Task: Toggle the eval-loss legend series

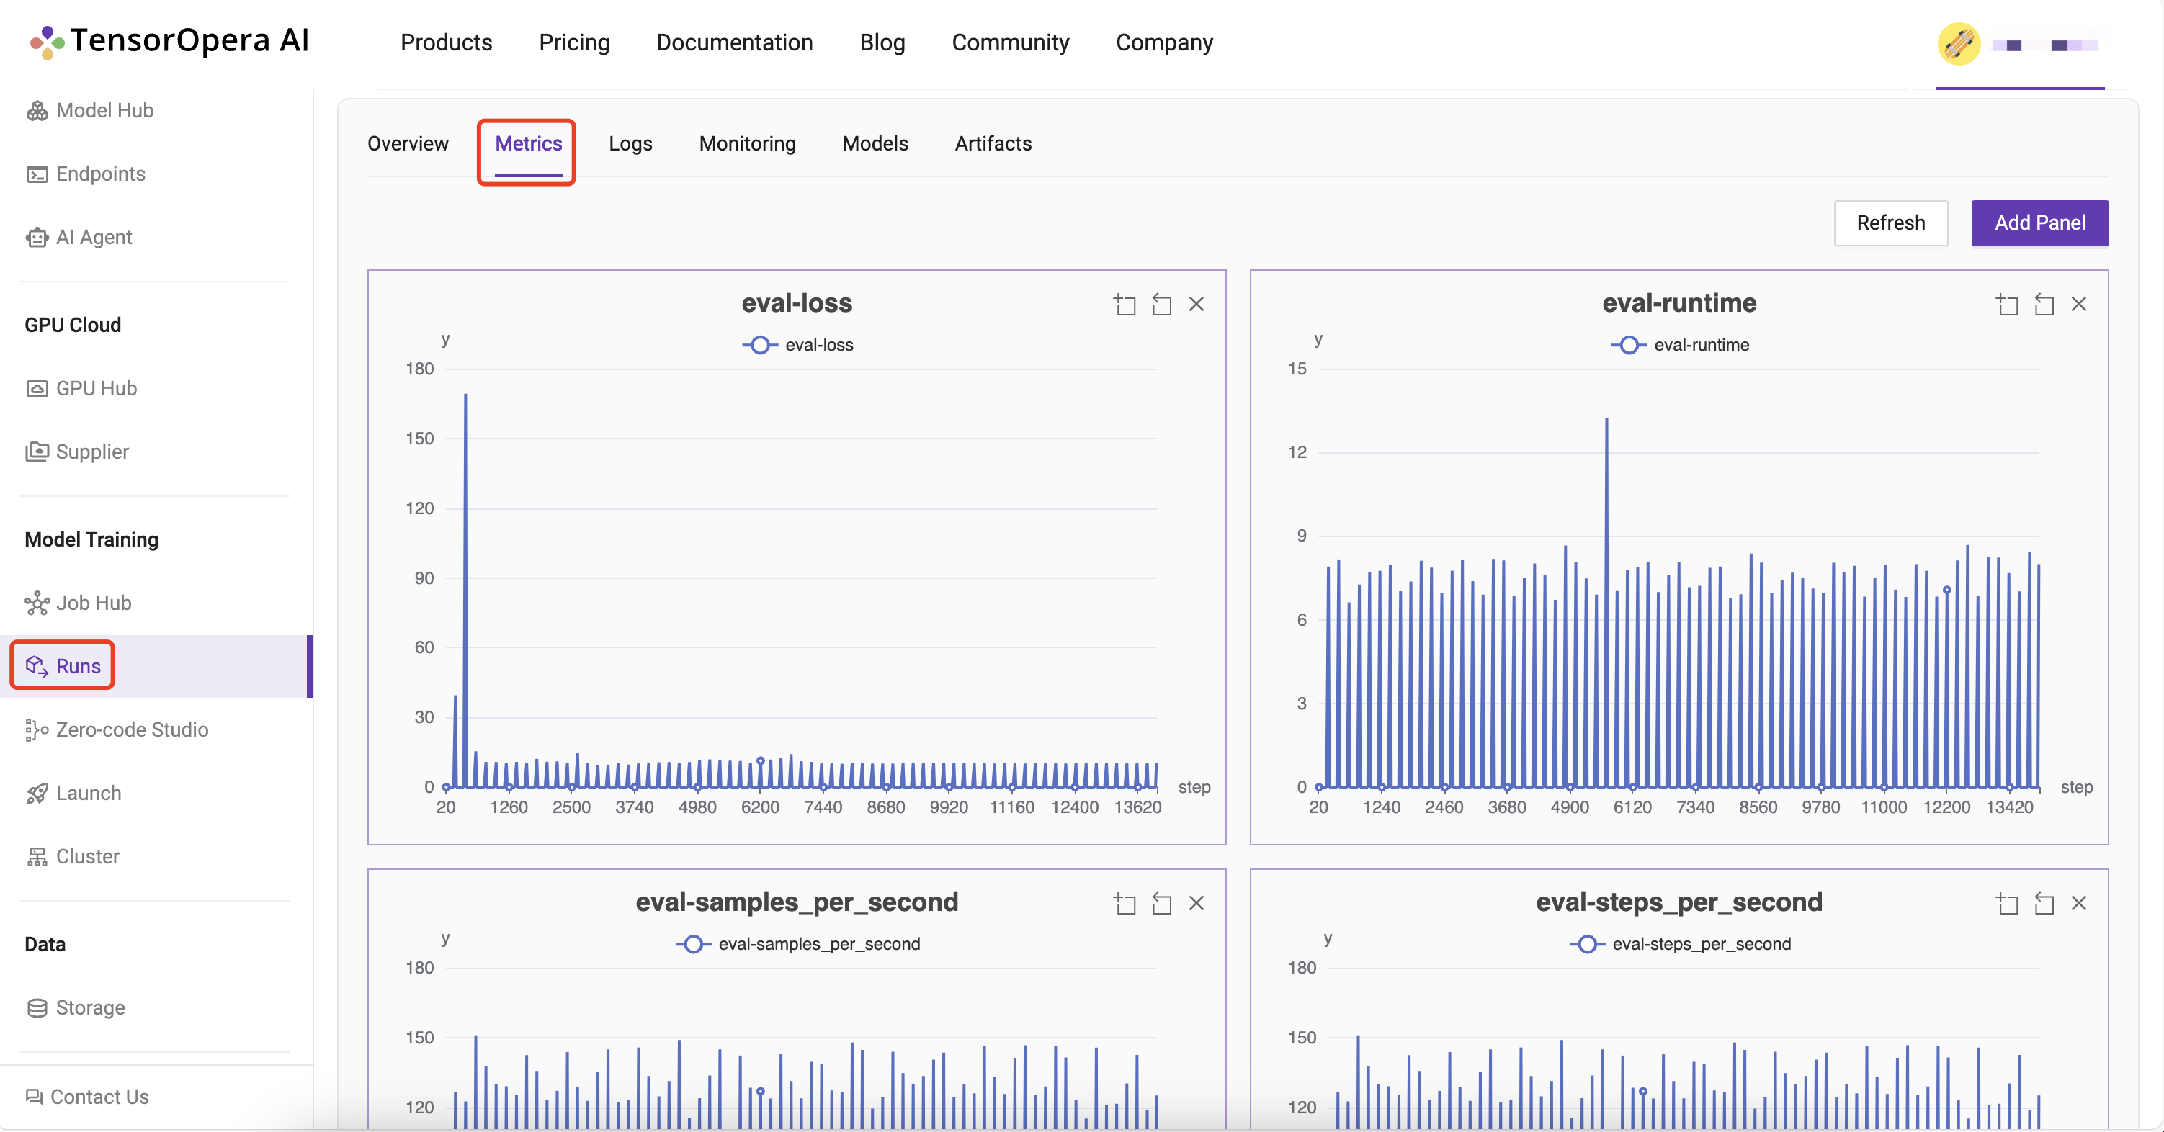Action: coord(798,345)
